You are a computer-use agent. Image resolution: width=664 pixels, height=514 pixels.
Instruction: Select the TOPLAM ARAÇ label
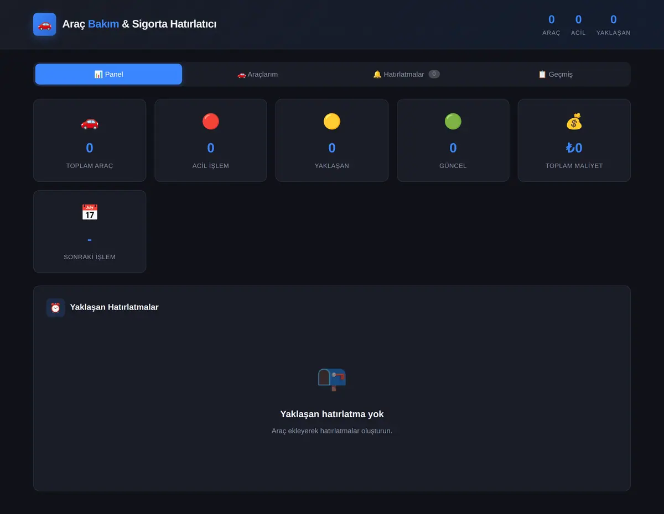coord(90,166)
